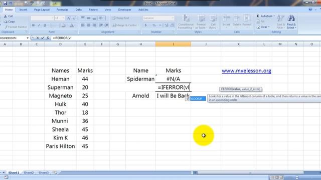This screenshot has width=321, height=180.
Task: Open the Review tab
Action: point(93,9)
